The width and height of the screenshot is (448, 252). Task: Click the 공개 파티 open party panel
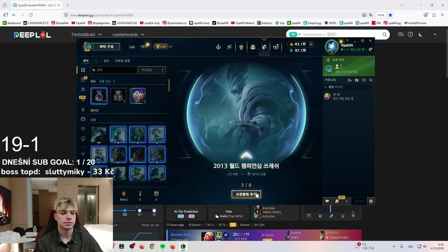pos(349,66)
